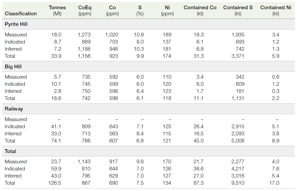Click Pyrite Hill Measured Ni value 189
Screen dimensions: 297x191
point(167,35)
